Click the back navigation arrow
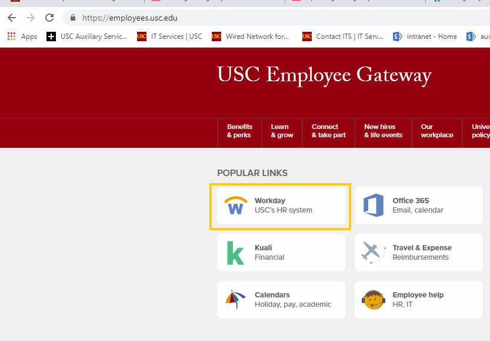Viewport: 490px width, 341px height. pos(11,18)
